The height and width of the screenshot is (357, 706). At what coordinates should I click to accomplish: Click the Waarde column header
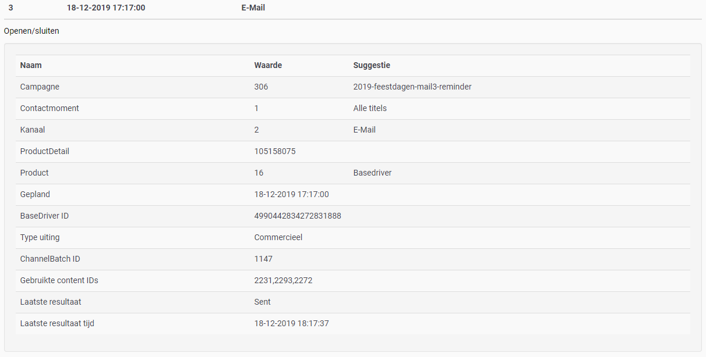click(x=268, y=66)
